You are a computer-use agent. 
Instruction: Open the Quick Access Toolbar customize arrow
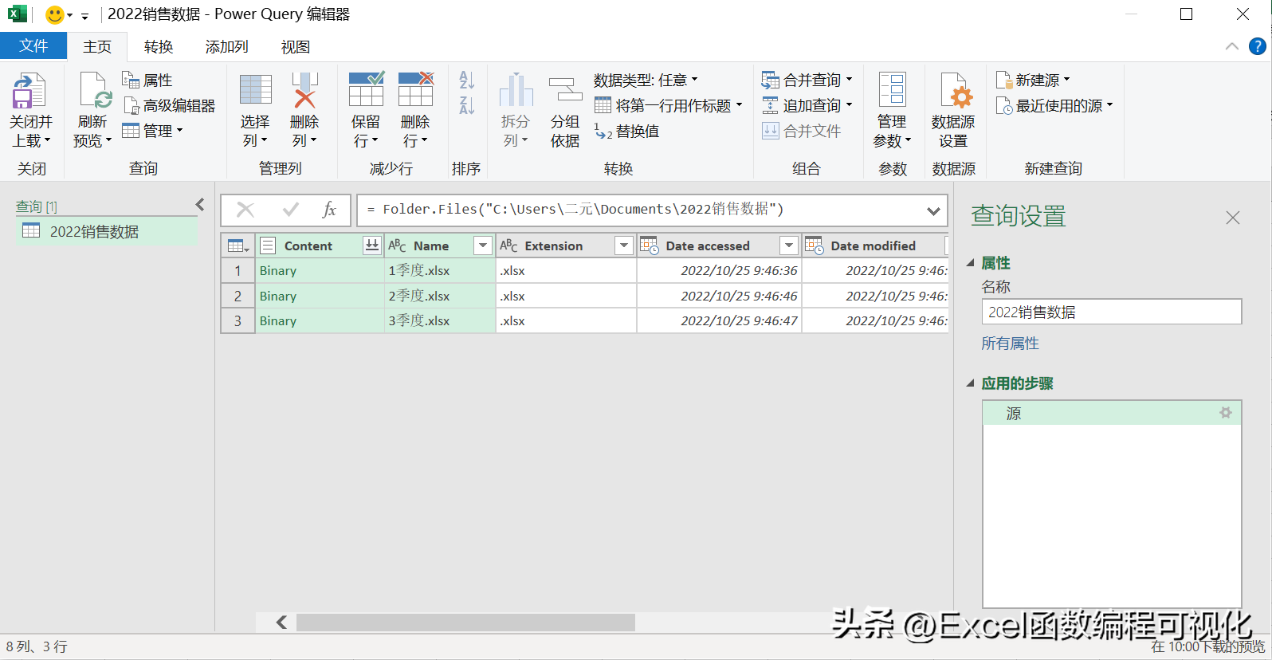click(x=84, y=15)
